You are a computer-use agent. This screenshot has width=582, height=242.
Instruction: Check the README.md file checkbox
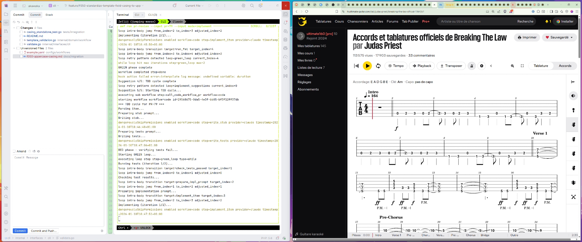click(21, 36)
